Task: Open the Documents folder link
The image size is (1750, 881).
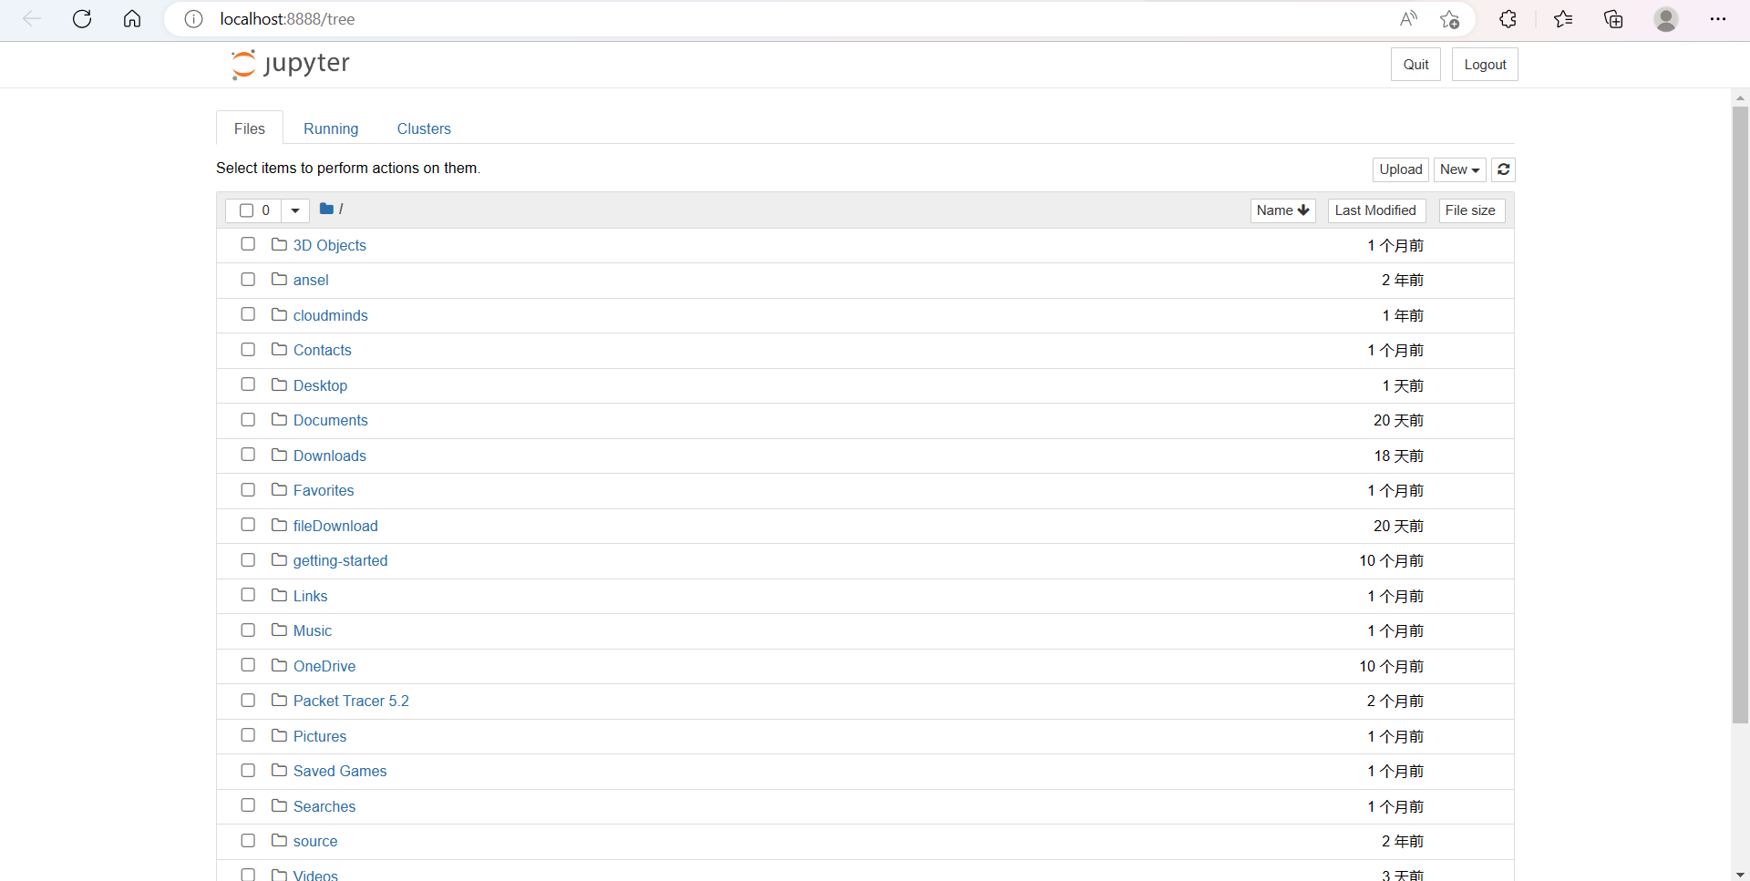Action: tap(330, 420)
